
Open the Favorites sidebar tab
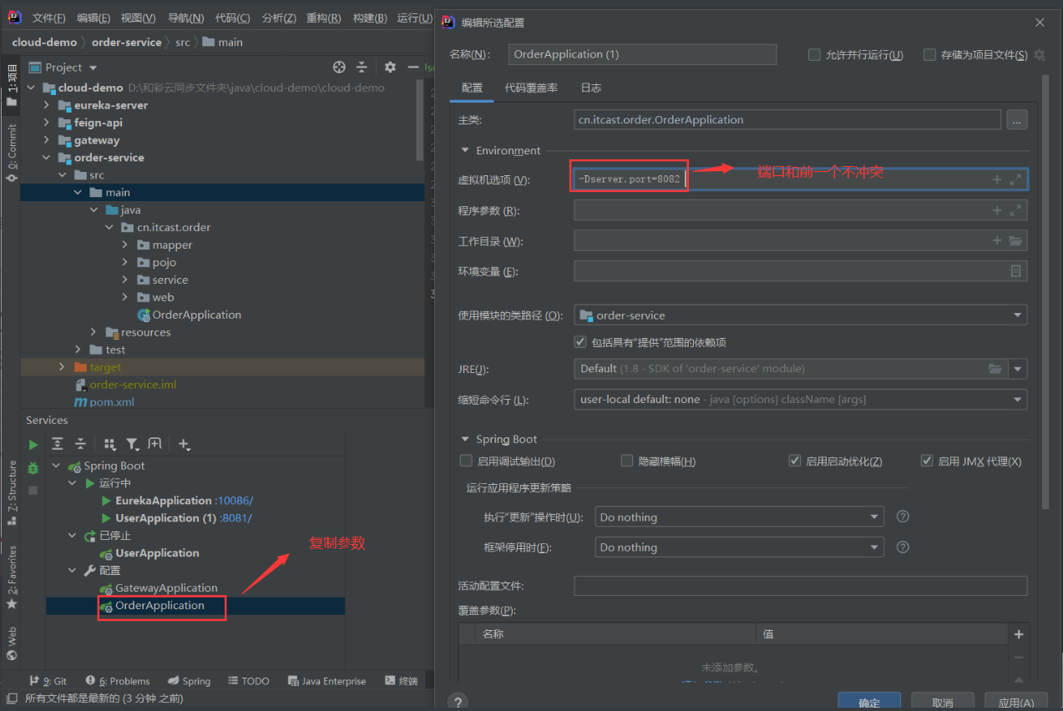[12, 577]
